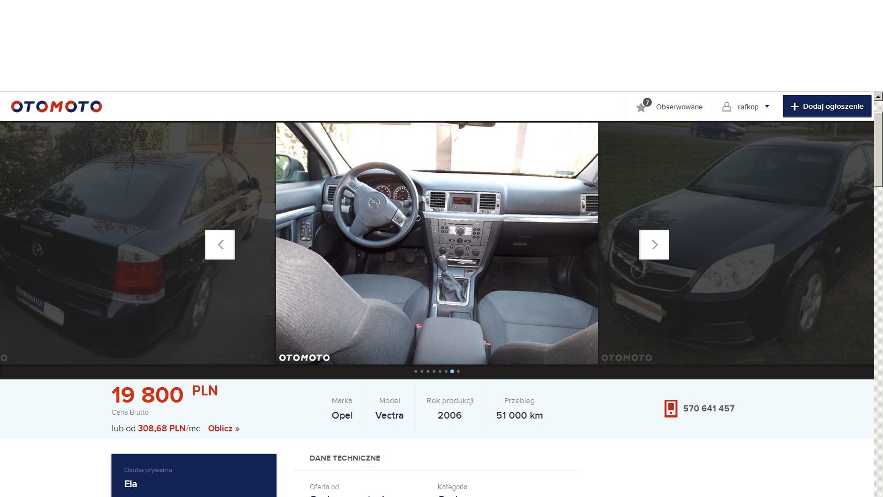Click the star icon for watched listings
This screenshot has width=883, height=497.
[x=641, y=107]
